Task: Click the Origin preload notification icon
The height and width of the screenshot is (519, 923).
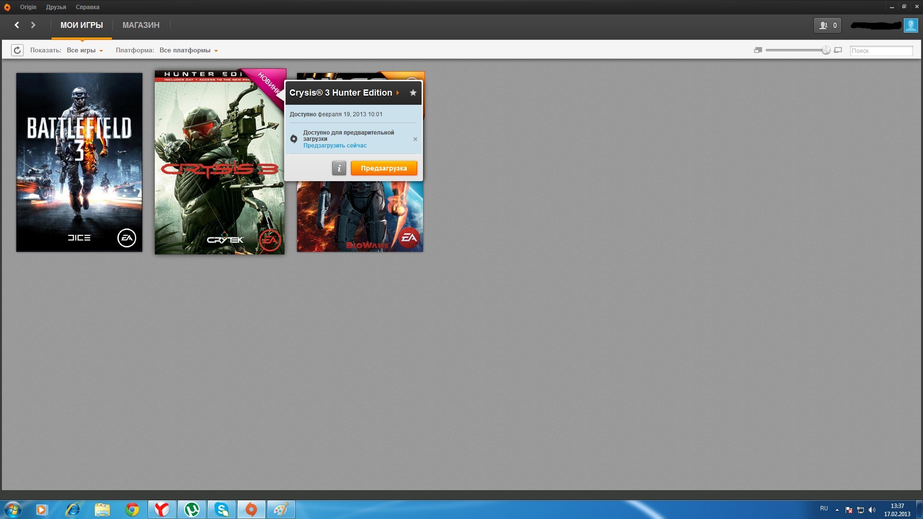Action: [x=294, y=139]
